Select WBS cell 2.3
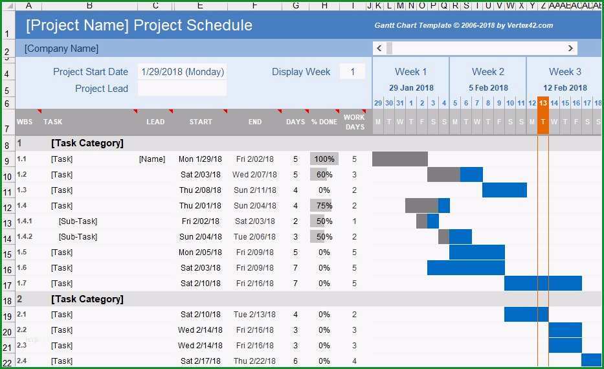This screenshot has height=369, width=604. pos(22,345)
